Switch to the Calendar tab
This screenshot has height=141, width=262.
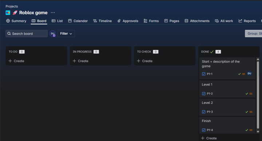78,21
